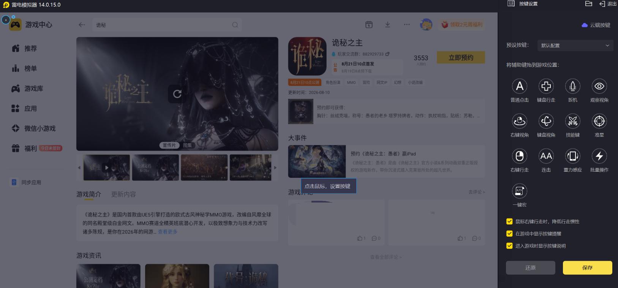Toggle 鼠标右键行走时，降低行走惯性 checkbox
The image size is (618, 288).
pyautogui.click(x=509, y=222)
